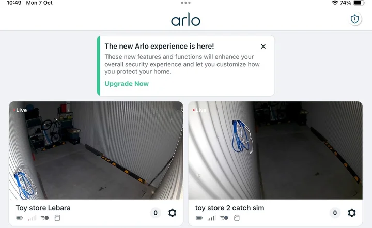The height and width of the screenshot is (228, 372).
Task: Check battery icon for toy store 2 catch sim
Action: (x=199, y=218)
